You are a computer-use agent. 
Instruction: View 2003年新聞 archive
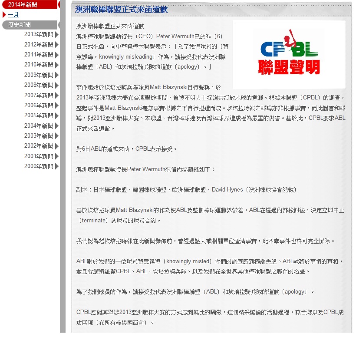(39, 136)
